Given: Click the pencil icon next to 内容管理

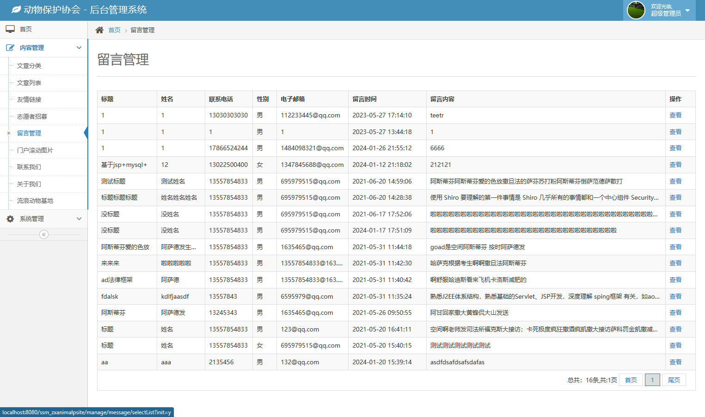Looking at the screenshot, I should coord(10,47).
